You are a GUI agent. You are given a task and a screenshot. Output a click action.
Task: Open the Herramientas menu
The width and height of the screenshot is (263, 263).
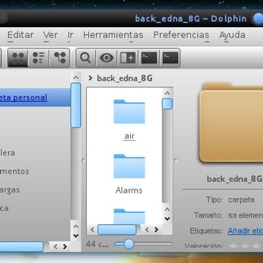(113, 35)
